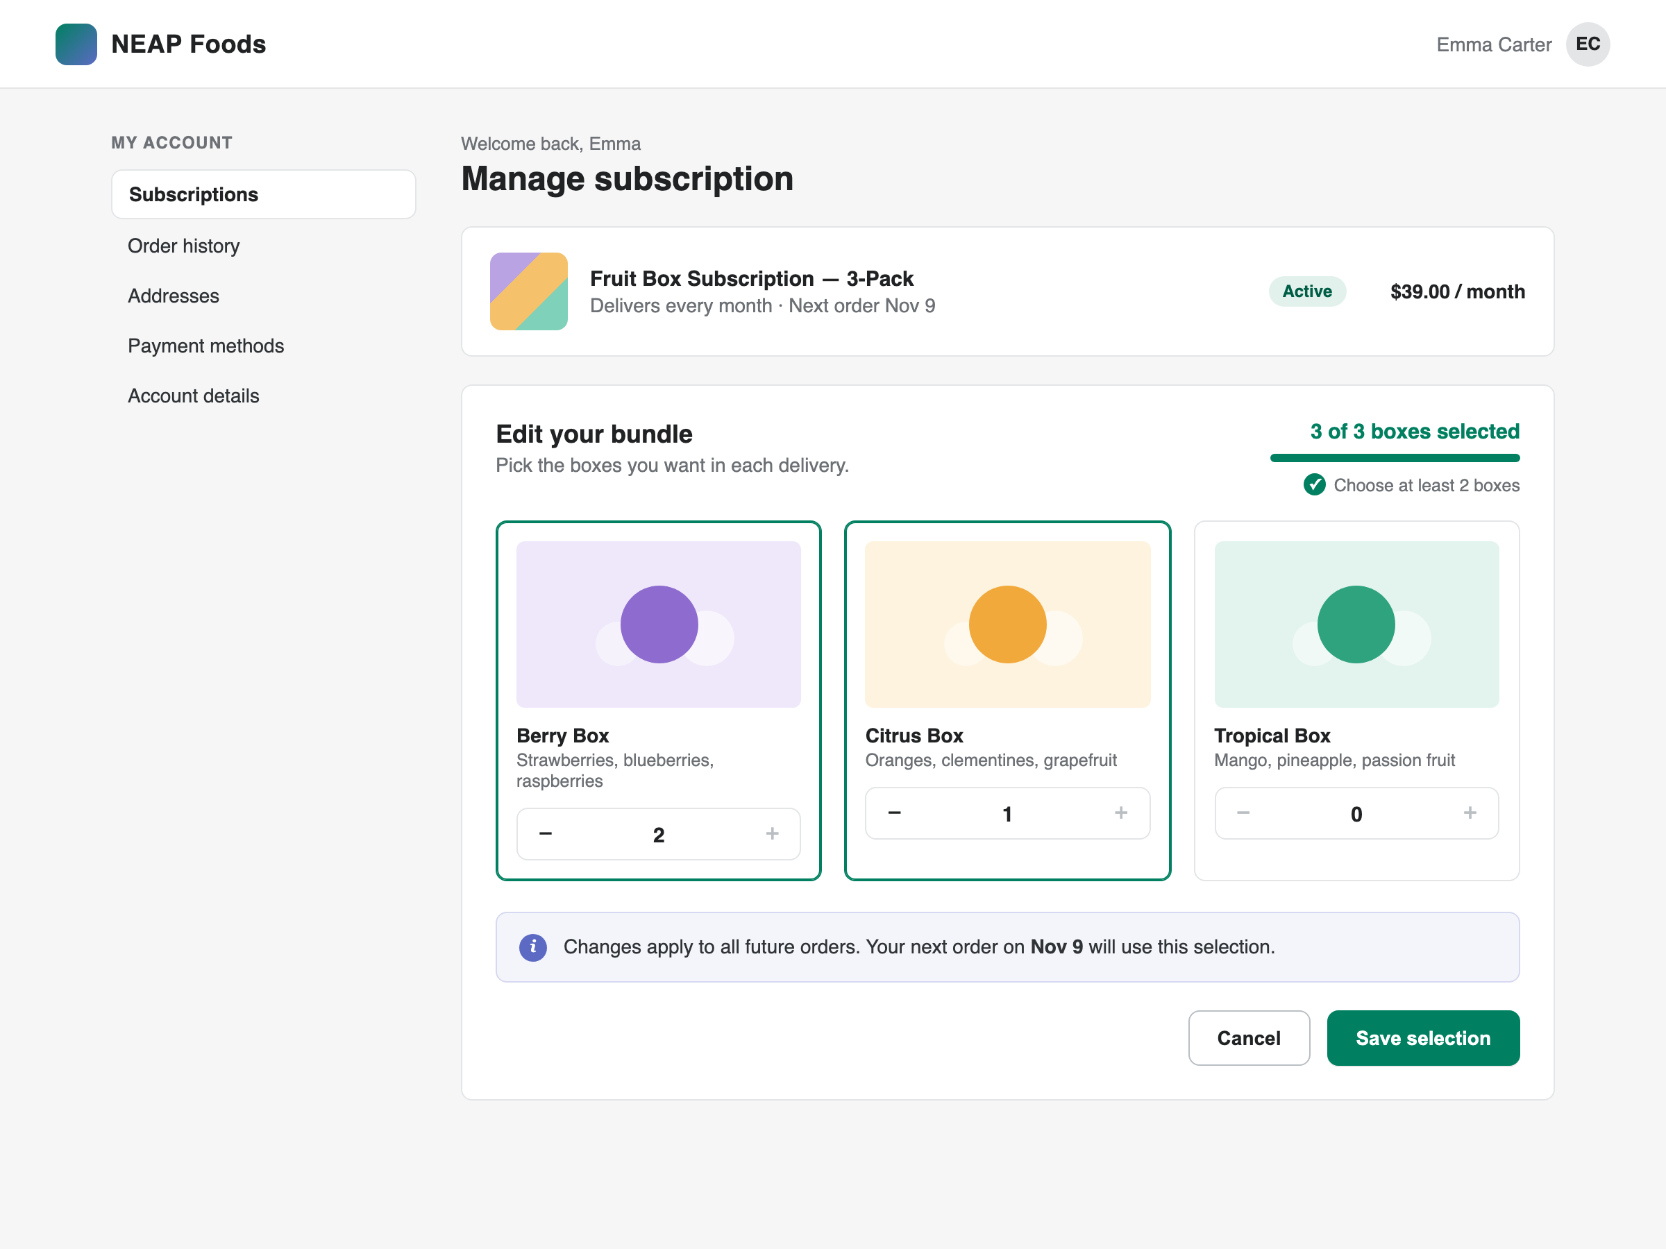Open Payment methods
The image size is (1666, 1249).
[205, 346]
